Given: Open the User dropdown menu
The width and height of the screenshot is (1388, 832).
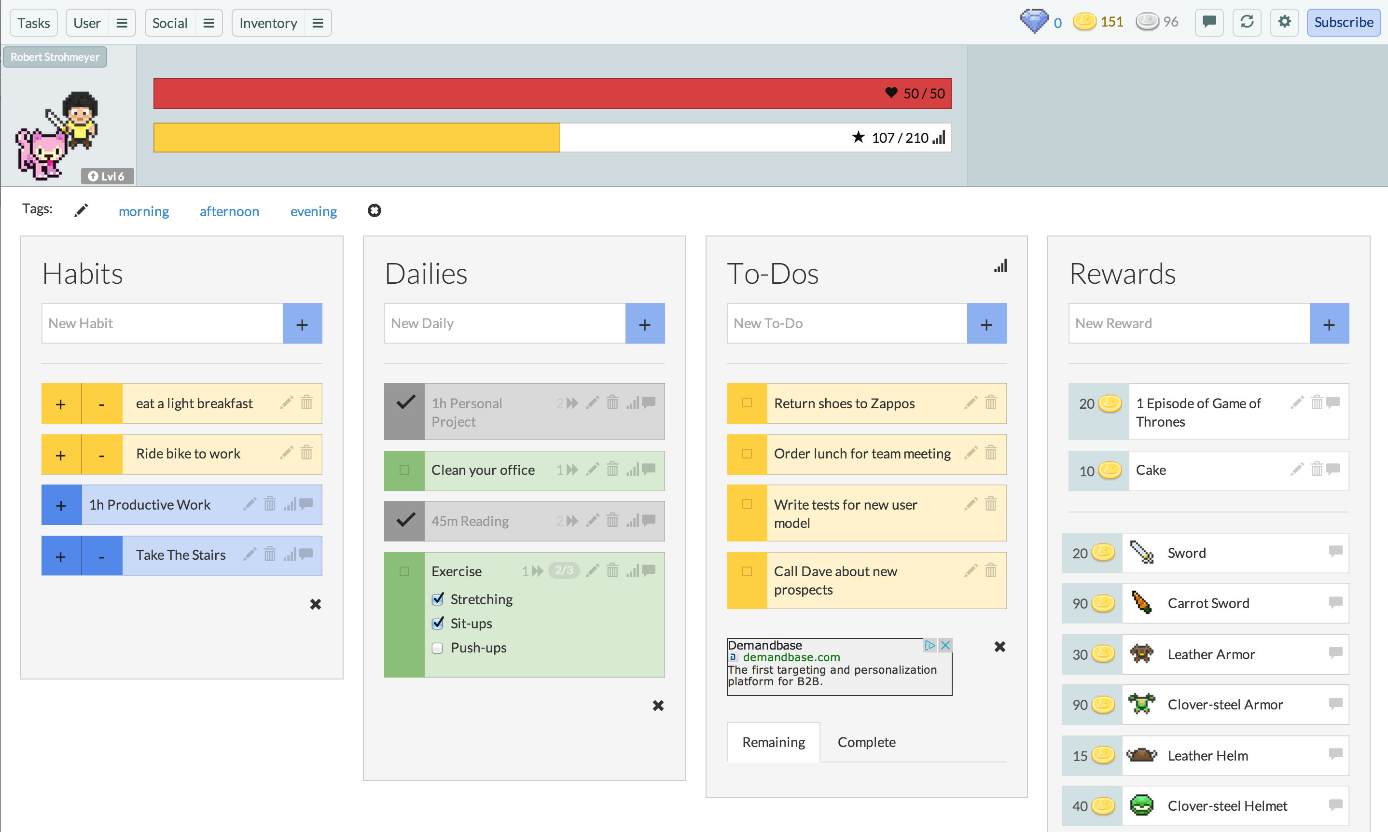Looking at the screenshot, I should 122,23.
